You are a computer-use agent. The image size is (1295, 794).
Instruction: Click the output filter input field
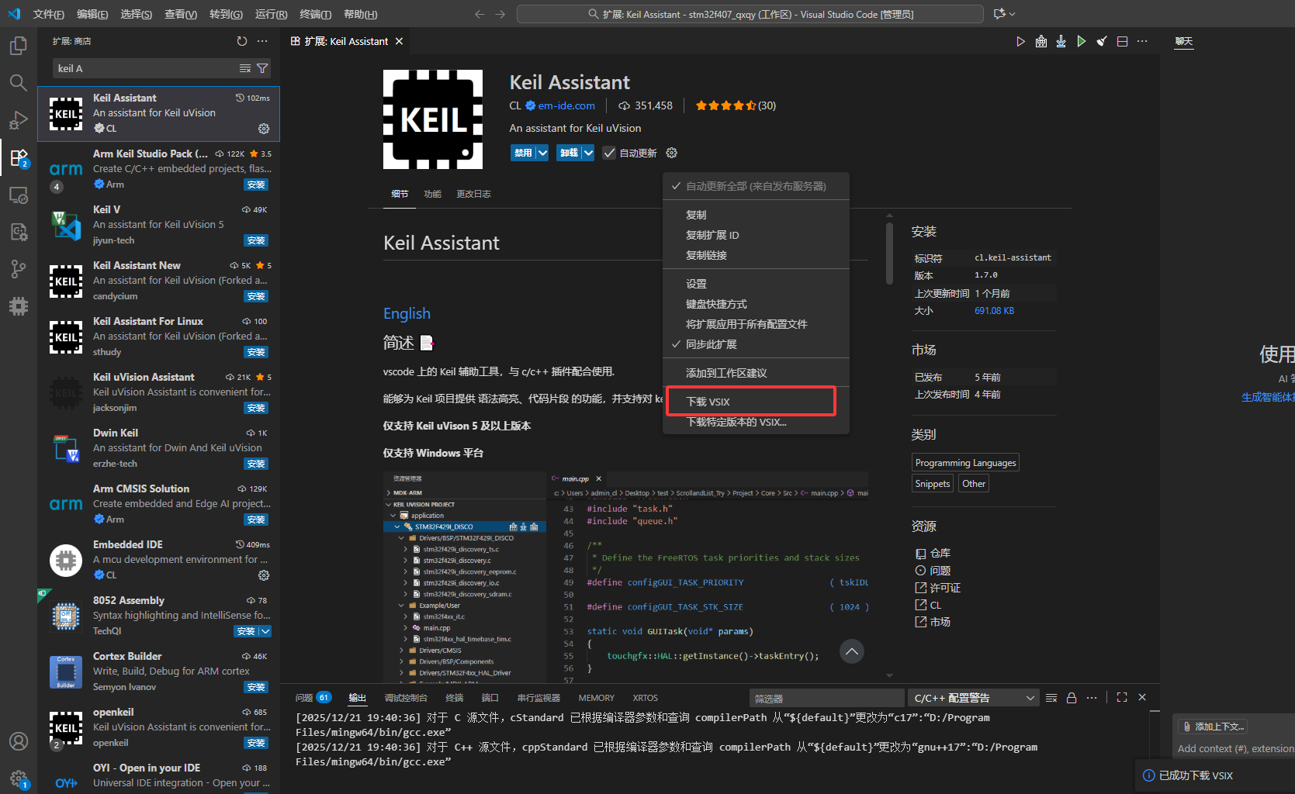click(x=826, y=698)
